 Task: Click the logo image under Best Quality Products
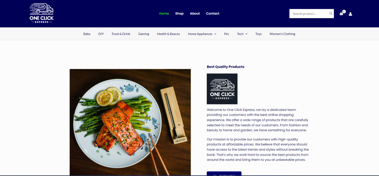(222, 89)
